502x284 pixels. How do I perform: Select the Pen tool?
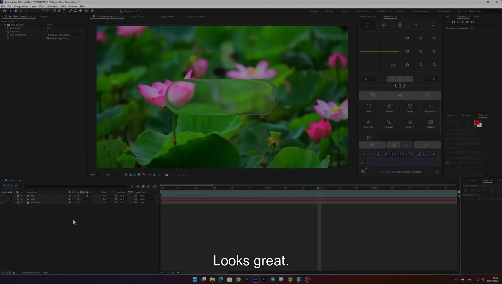coord(59,11)
